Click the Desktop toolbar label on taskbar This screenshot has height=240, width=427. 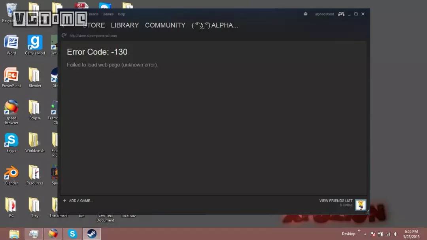point(349,234)
